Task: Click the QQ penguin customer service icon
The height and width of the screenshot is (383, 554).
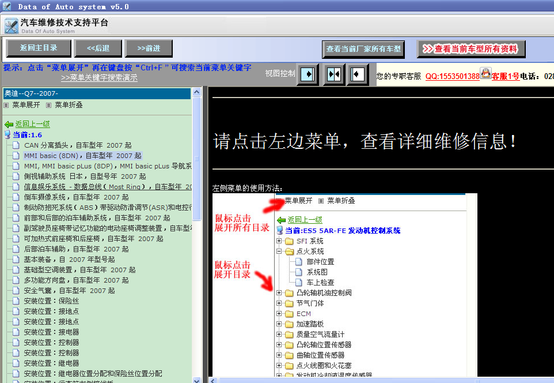Action: 485,73
